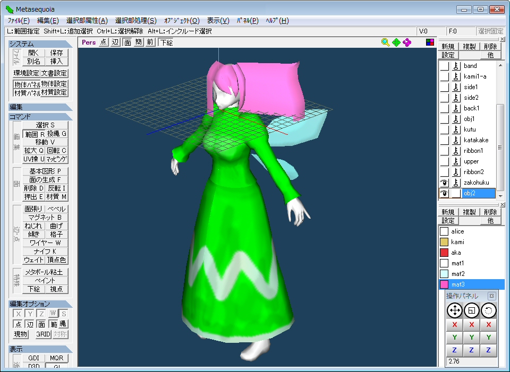This screenshot has width=510, height=372.
Task: Click the 2.76 value field in 操作パネル
Action: (472, 361)
